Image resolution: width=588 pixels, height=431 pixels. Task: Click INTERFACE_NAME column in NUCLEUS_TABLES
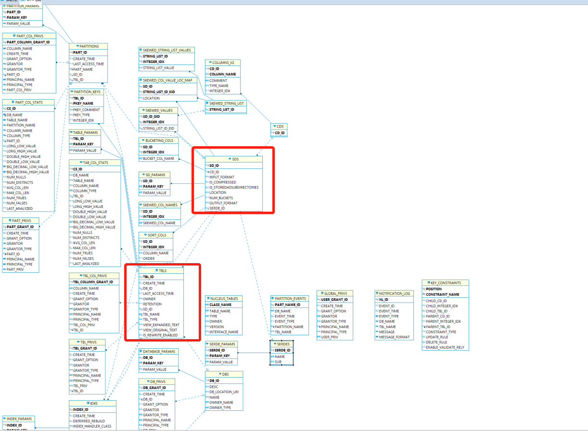point(224,332)
